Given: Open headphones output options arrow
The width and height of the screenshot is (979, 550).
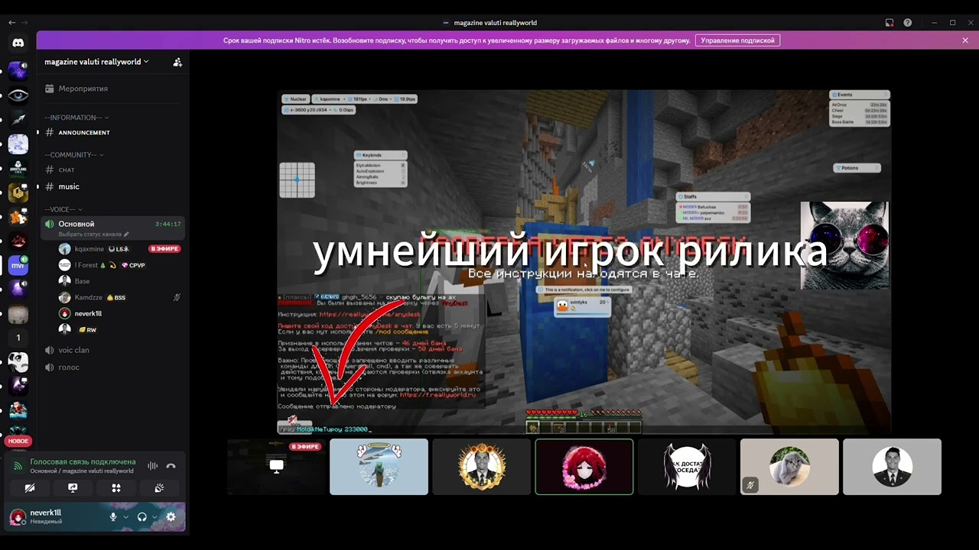Looking at the screenshot, I should (x=154, y=517).
